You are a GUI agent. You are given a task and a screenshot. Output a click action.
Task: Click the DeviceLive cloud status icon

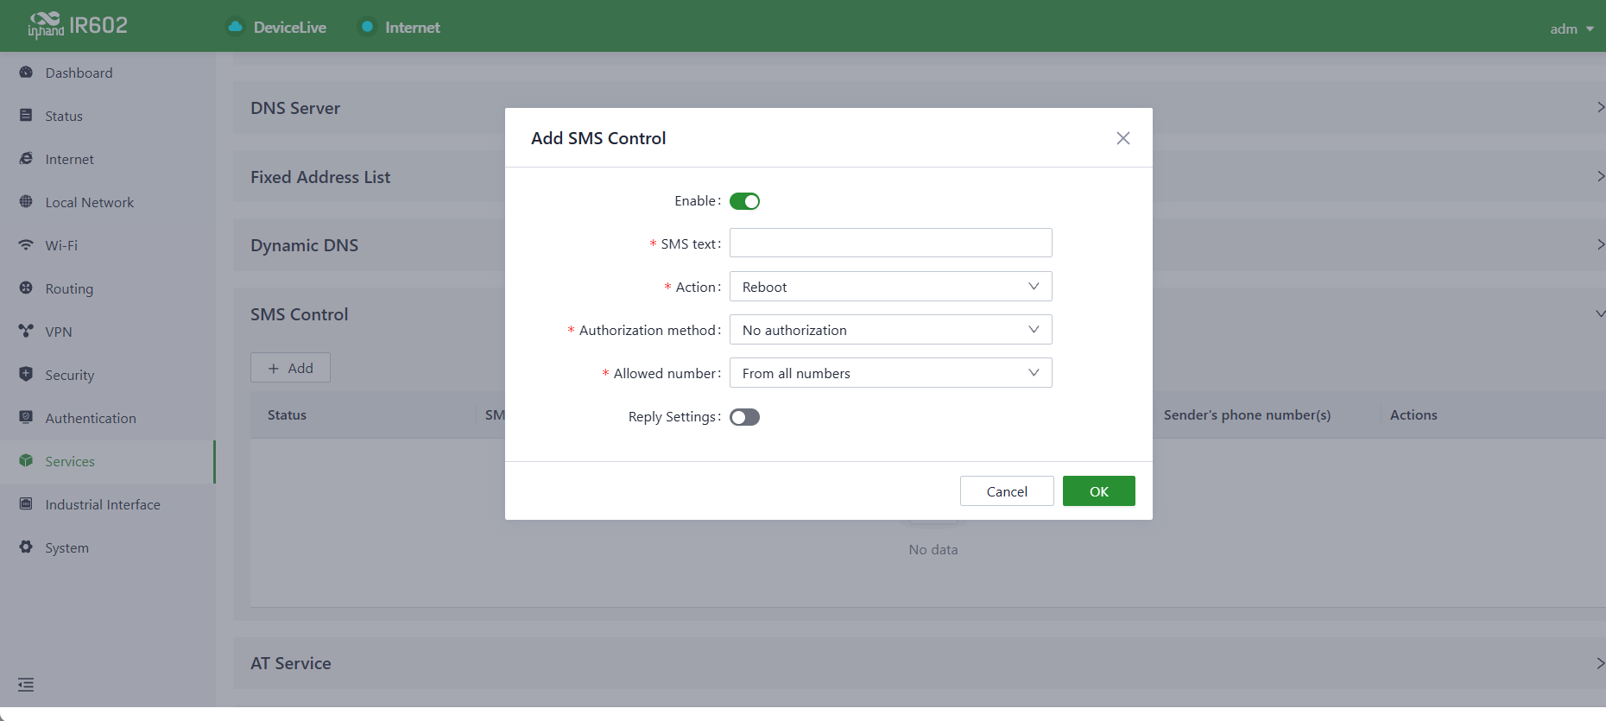point(235,27)
